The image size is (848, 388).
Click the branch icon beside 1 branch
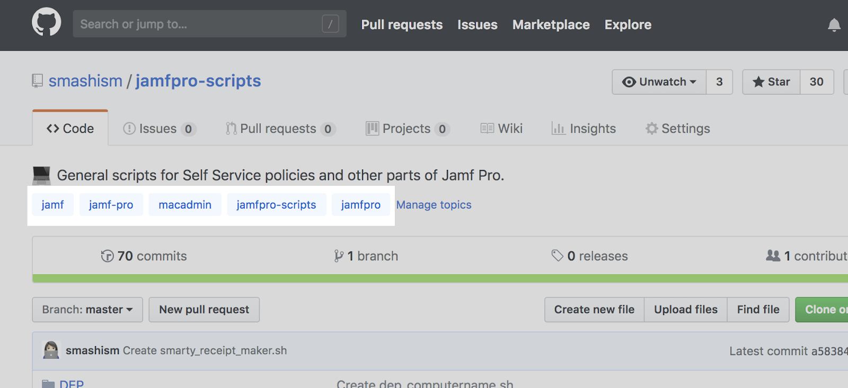(x=339, y=256)
